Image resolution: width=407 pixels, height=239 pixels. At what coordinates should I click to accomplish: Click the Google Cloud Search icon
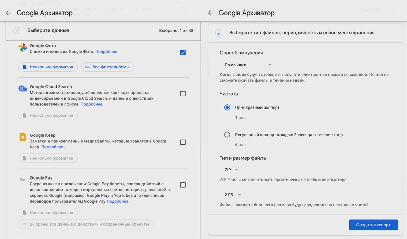23,89
